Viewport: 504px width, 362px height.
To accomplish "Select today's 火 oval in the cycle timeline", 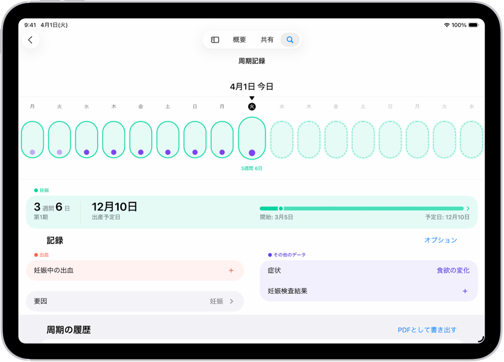I will coord(252,139).
